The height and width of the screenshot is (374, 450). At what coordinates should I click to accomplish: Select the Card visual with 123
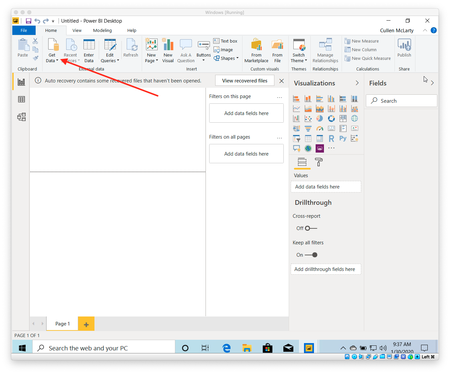click(x=331, y=128)
